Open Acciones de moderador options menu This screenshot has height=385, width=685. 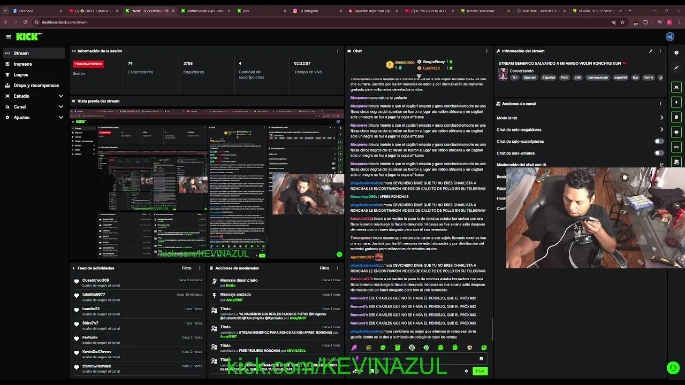tap(338, 268)
